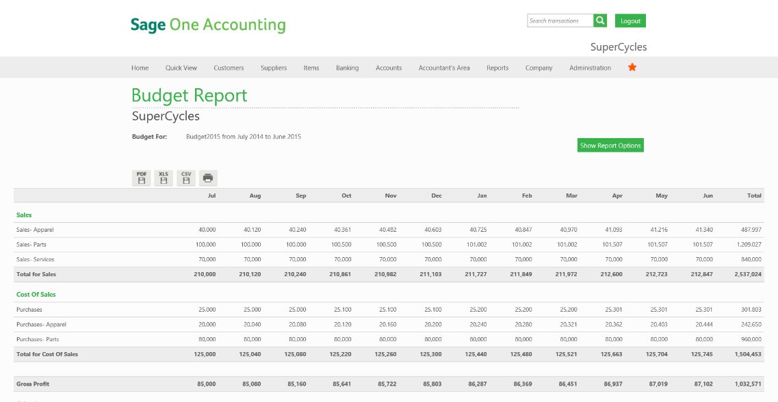The image size is (778, 402).
Task: Open the orange star favorites icon
Action: pos(632,67)
